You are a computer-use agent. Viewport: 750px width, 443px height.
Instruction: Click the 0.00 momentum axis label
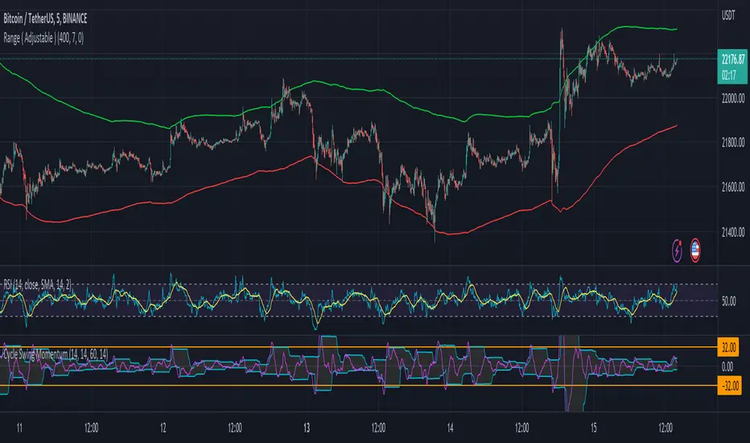[x=727, y=366]
